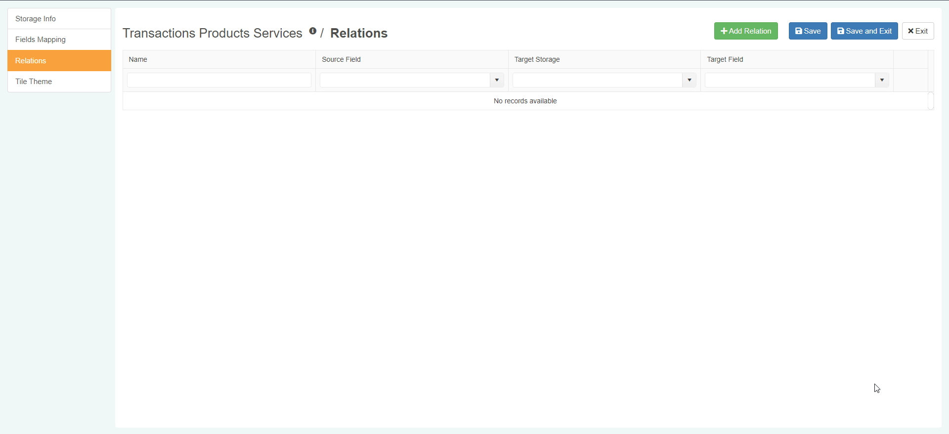Click the Target Field column header
The height and width of the screenshot is (434, 949).
(x=725, y=59)
